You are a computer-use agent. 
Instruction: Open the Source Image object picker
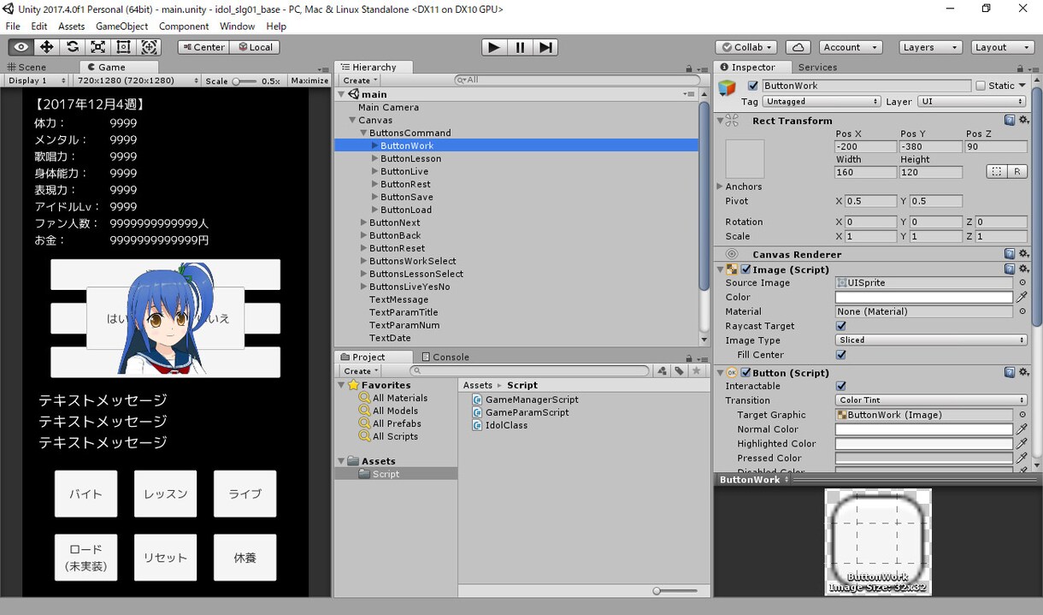point(1022,283)
